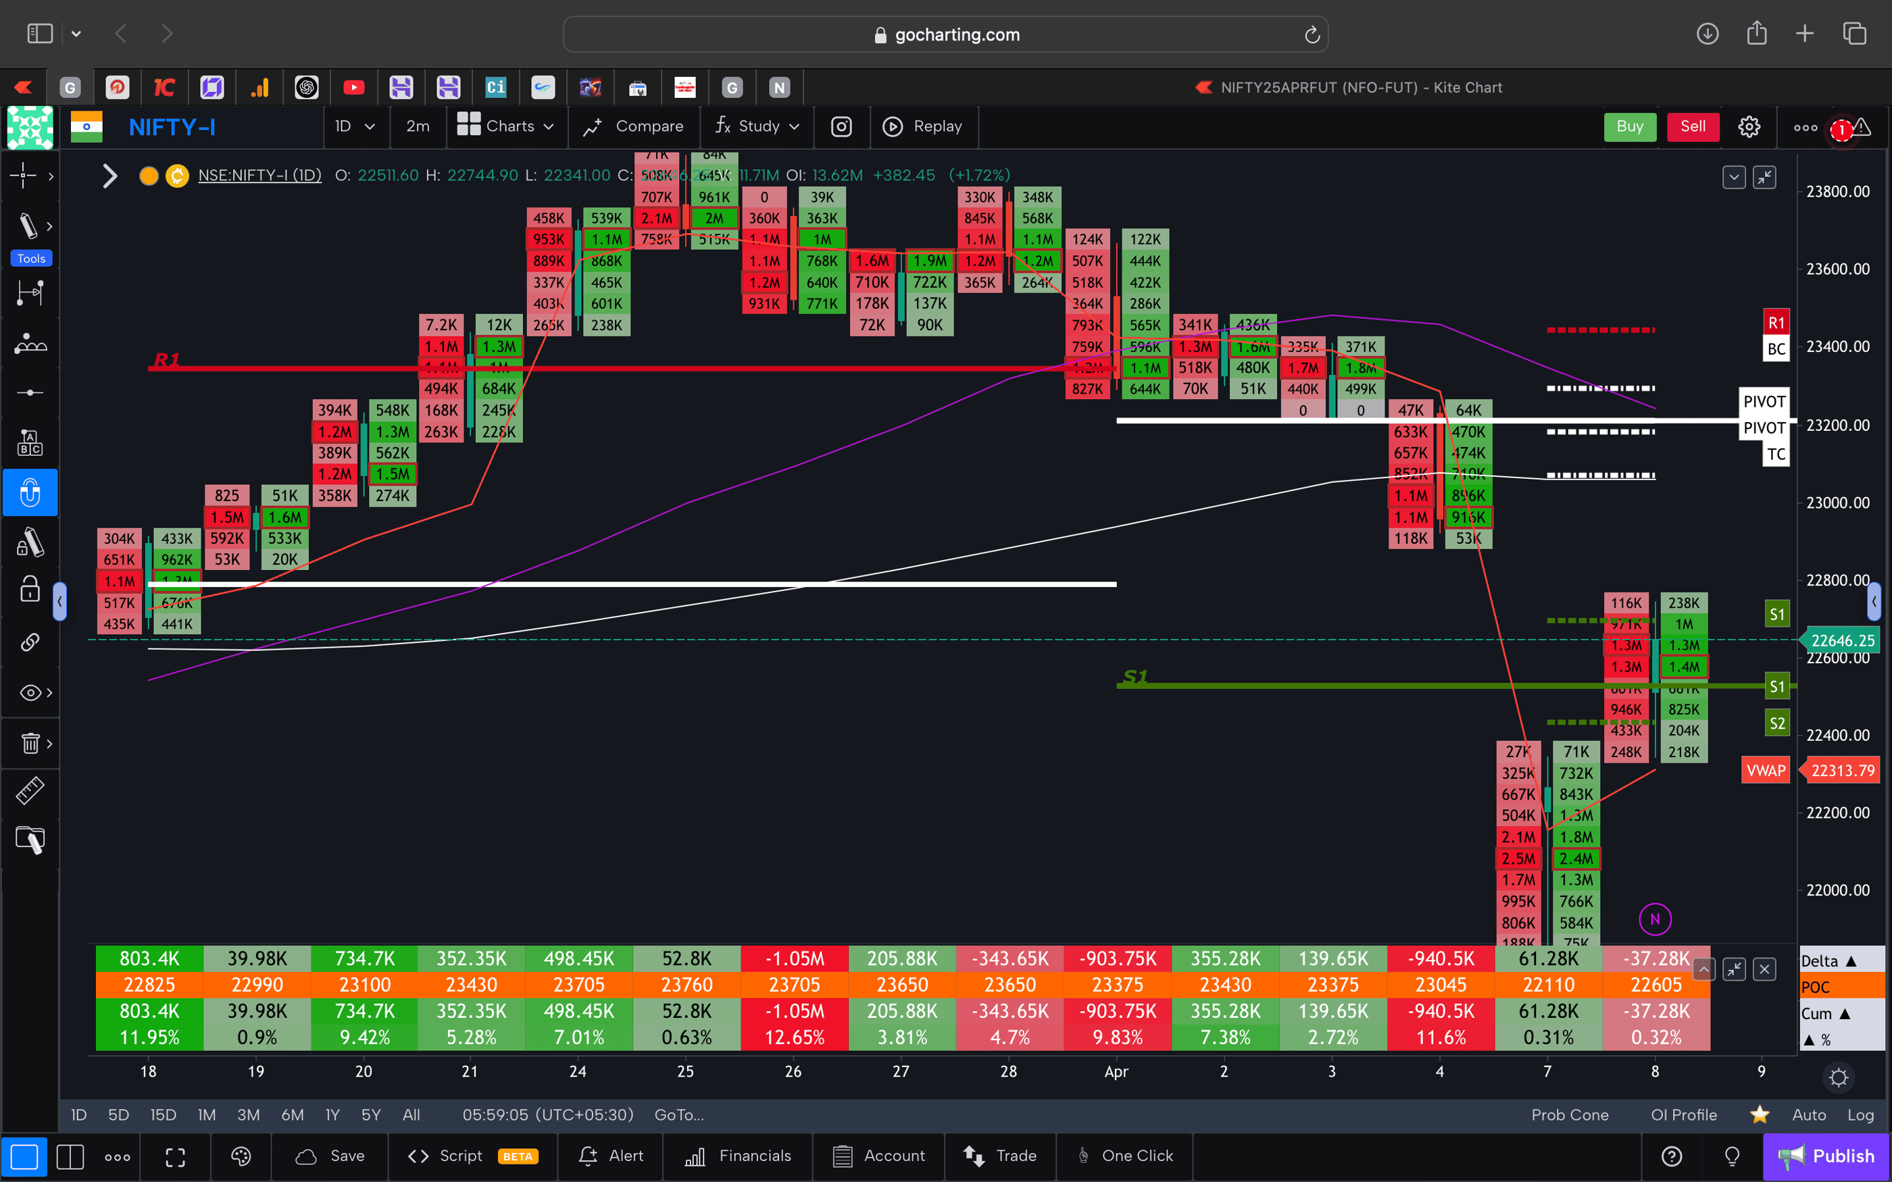Select the measure ruler tool
This screenshot has height=1182, width=1892.
[30, 790]
